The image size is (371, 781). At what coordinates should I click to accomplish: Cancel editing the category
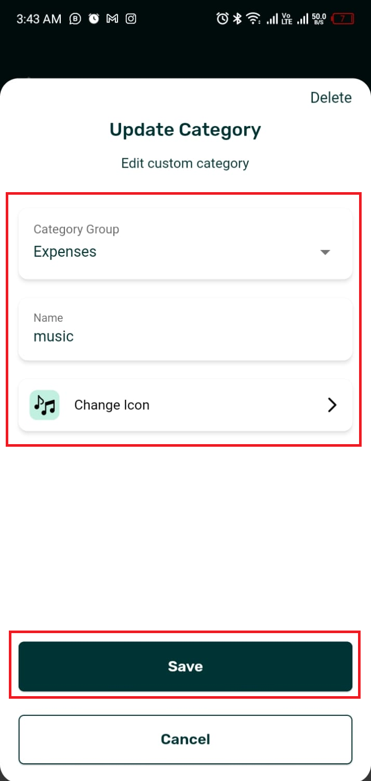186,739
